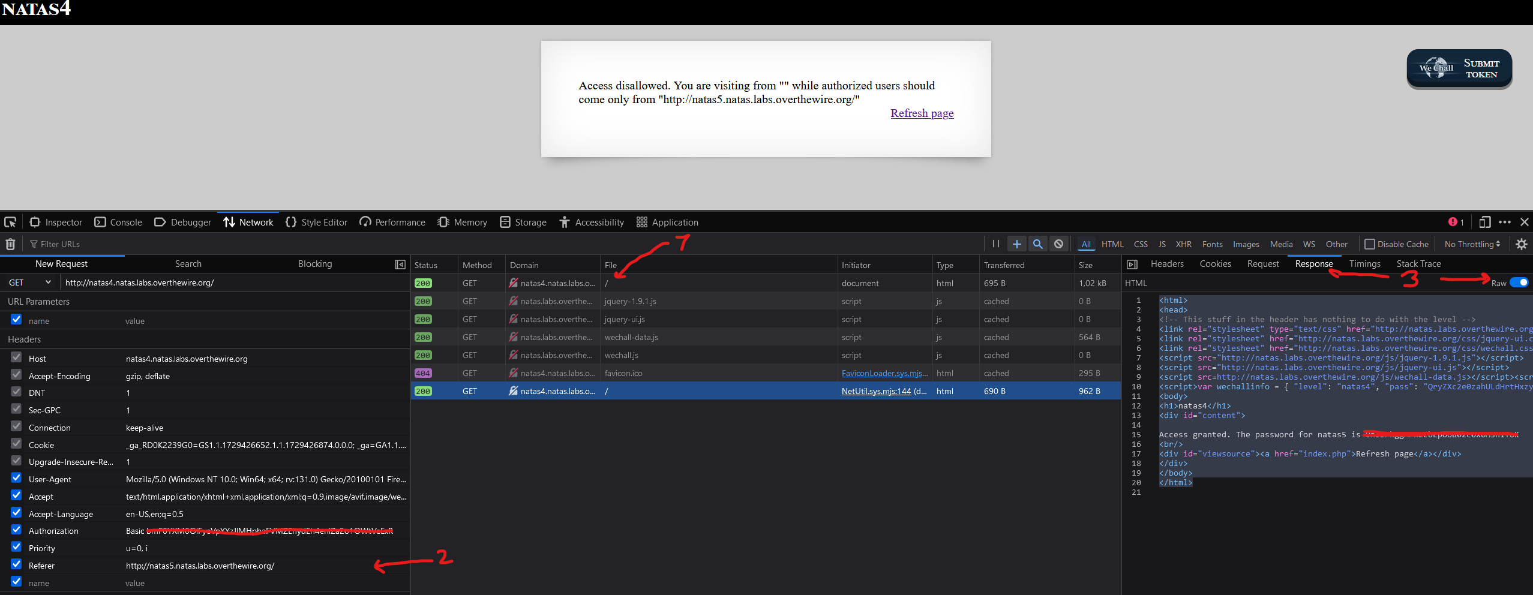Uncheck the User-Agent header checkbox
Viewport: 1533px width, 595px height.
[16, 478]
